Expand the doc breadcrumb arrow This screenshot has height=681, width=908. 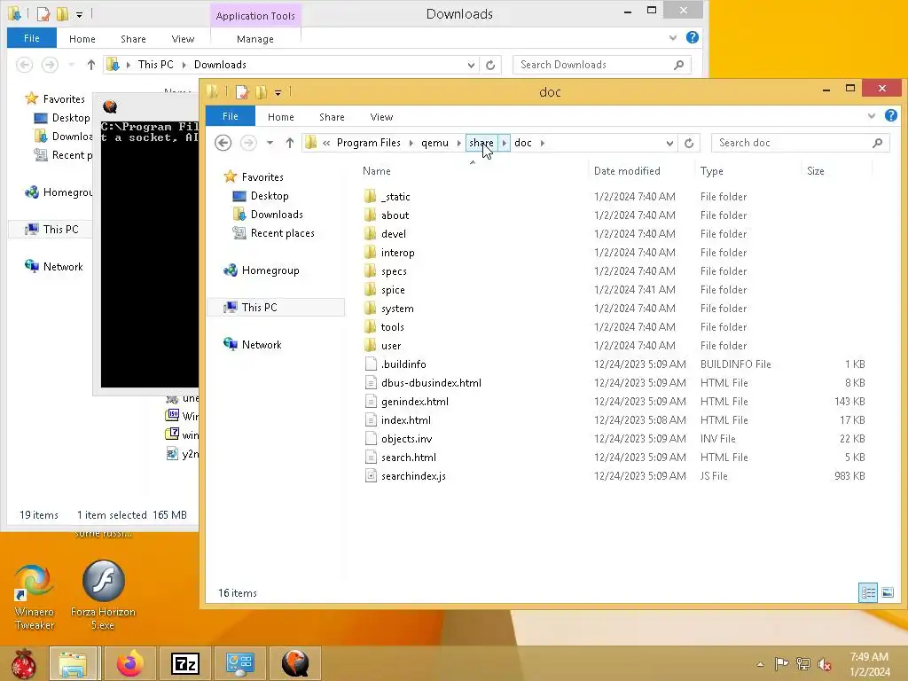(542, 143)
